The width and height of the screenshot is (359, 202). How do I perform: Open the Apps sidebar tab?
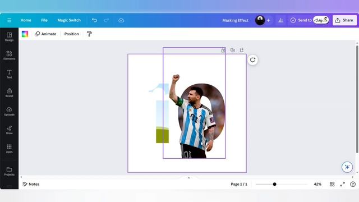click(9, 148)
